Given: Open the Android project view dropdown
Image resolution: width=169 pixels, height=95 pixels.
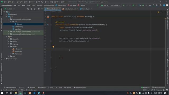Looking at the screenshot, I should pos(10,9).
